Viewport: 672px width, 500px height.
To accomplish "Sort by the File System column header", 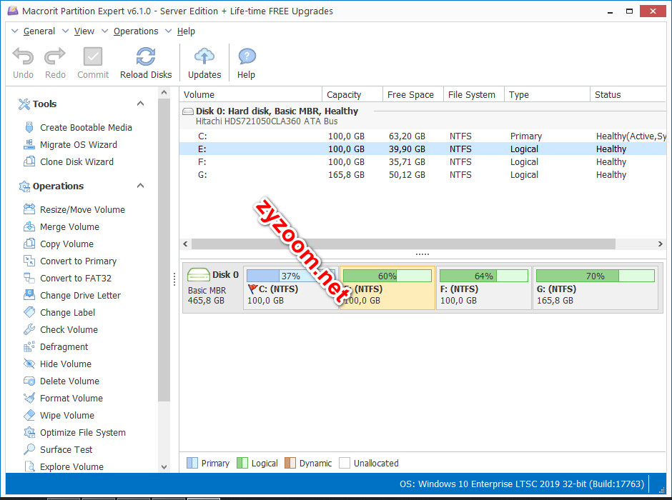I will [x=474, y=94].
